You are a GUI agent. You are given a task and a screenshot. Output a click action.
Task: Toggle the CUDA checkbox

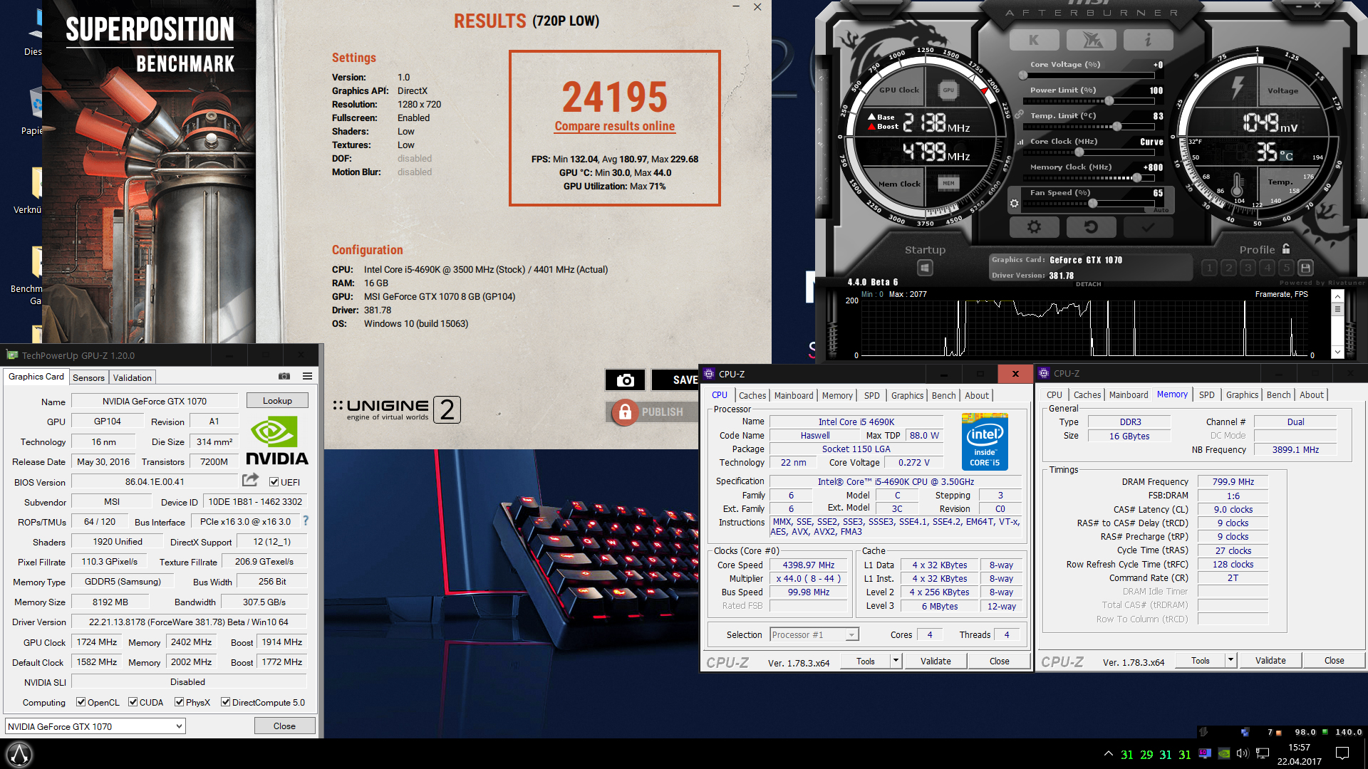click(x=133, y=702)
